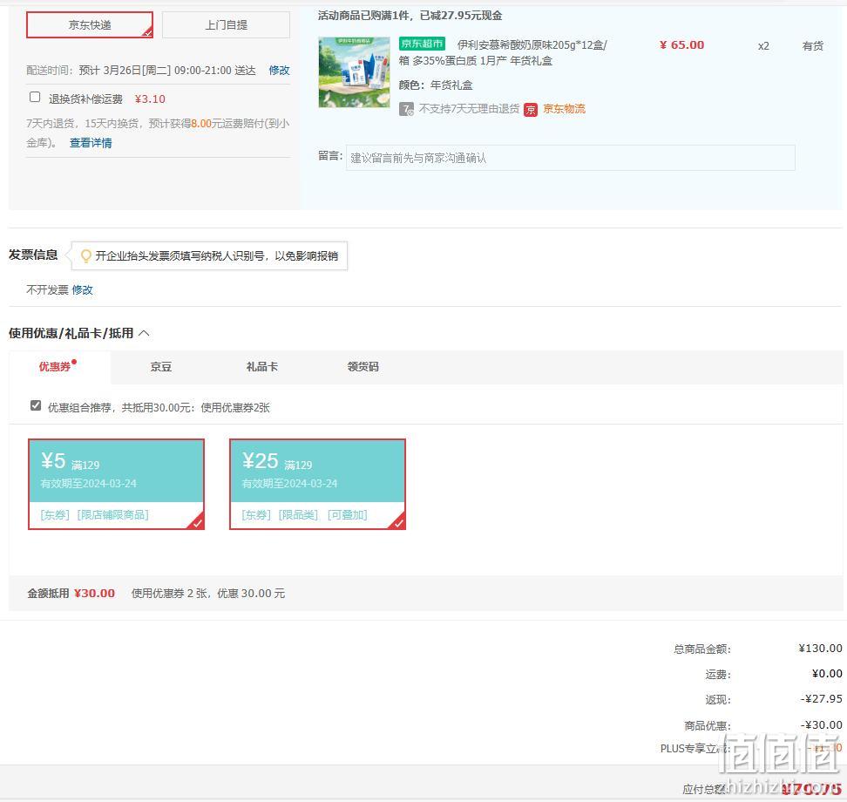Viewport: 847px width, 802px height.
Task: Click the 不支持7天无理由退货 notice
Action: [x=469, y=109]
